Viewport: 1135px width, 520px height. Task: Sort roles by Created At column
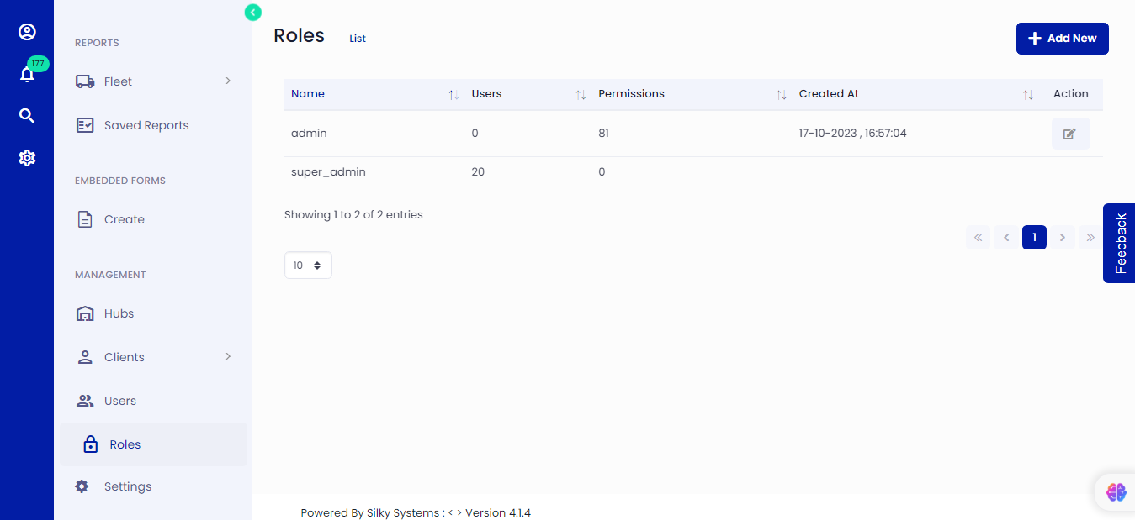pyautogui.click(x=1027, y=95)
